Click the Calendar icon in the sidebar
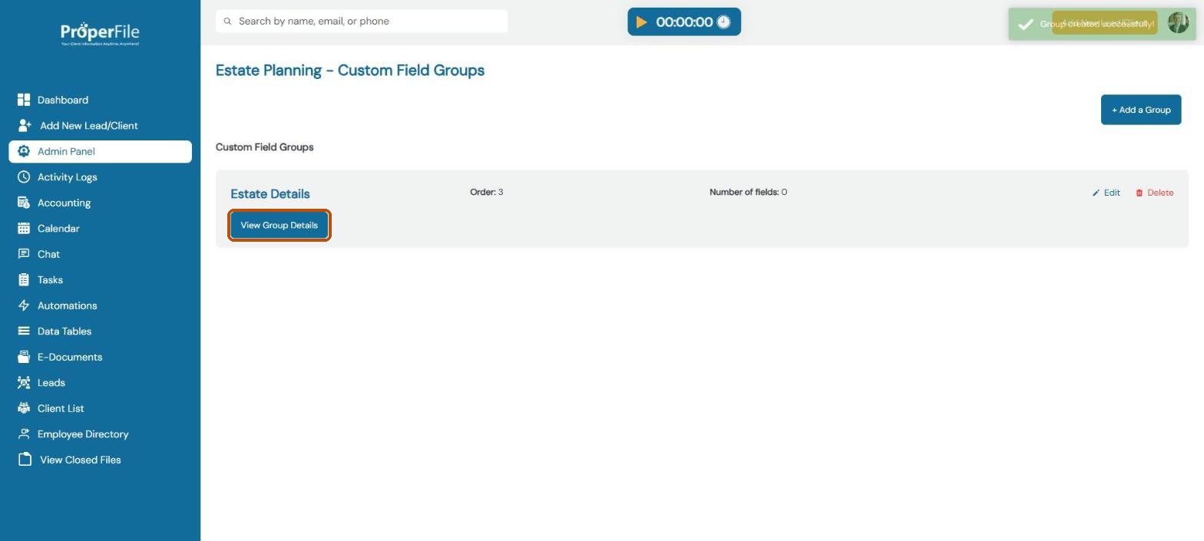1204x541 pixels. coord(24,228)
